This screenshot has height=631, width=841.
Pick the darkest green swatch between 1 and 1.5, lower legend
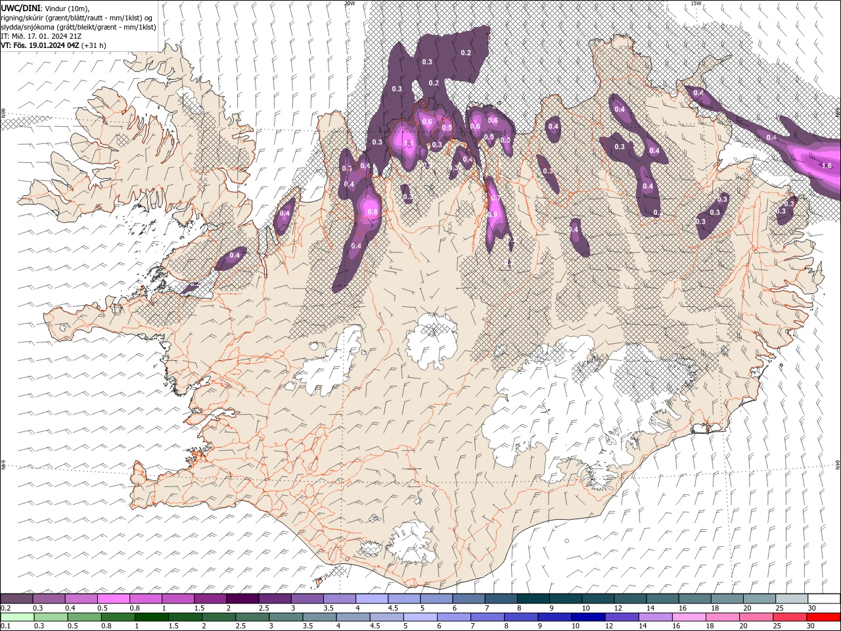152,617
